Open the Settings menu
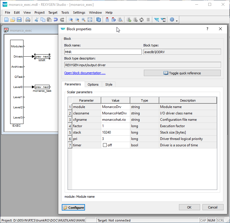 point(79,12)
